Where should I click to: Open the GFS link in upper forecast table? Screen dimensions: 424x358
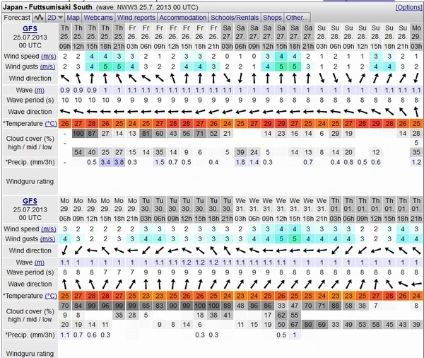[30, 30]
